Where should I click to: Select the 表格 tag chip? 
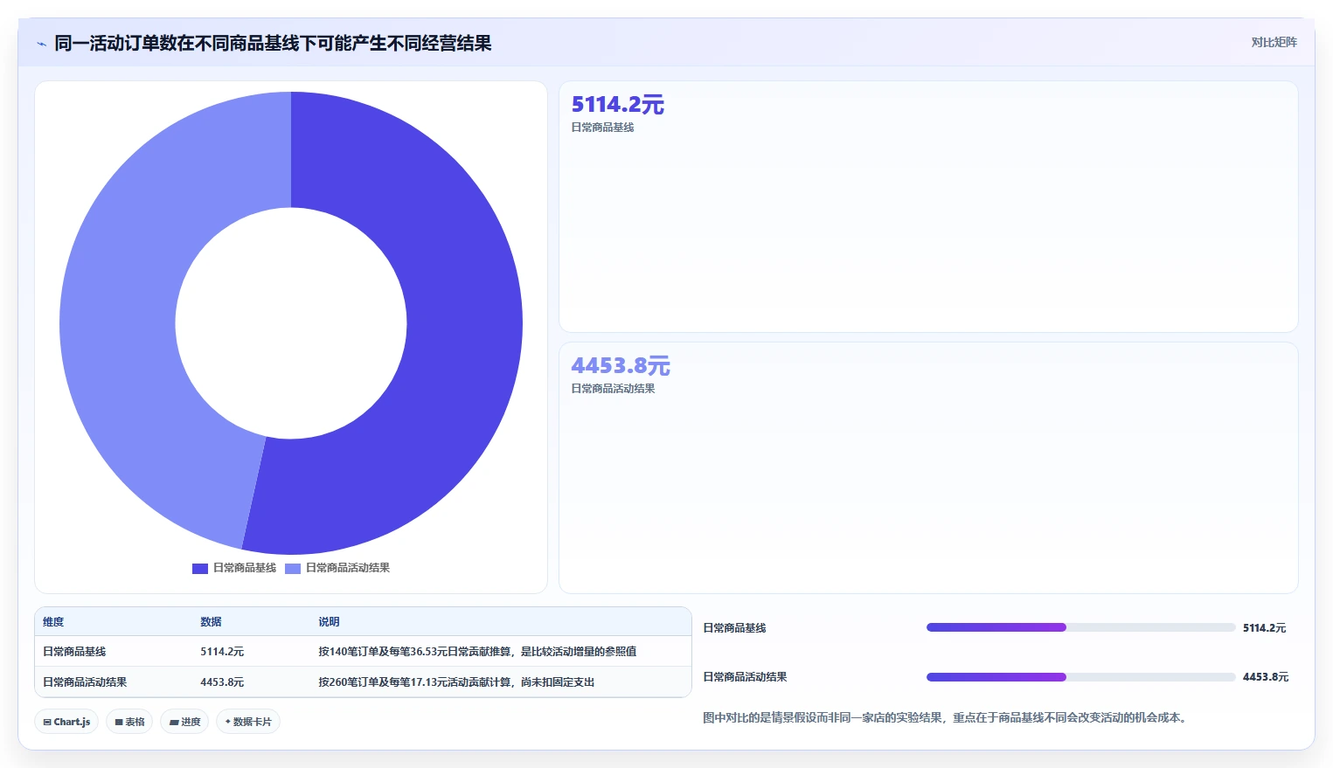pyautogui.click(x=129, y=722)
